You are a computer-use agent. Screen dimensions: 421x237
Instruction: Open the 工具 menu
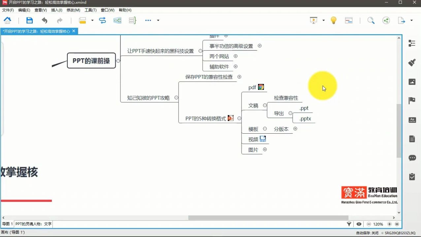tap(90, 10)
